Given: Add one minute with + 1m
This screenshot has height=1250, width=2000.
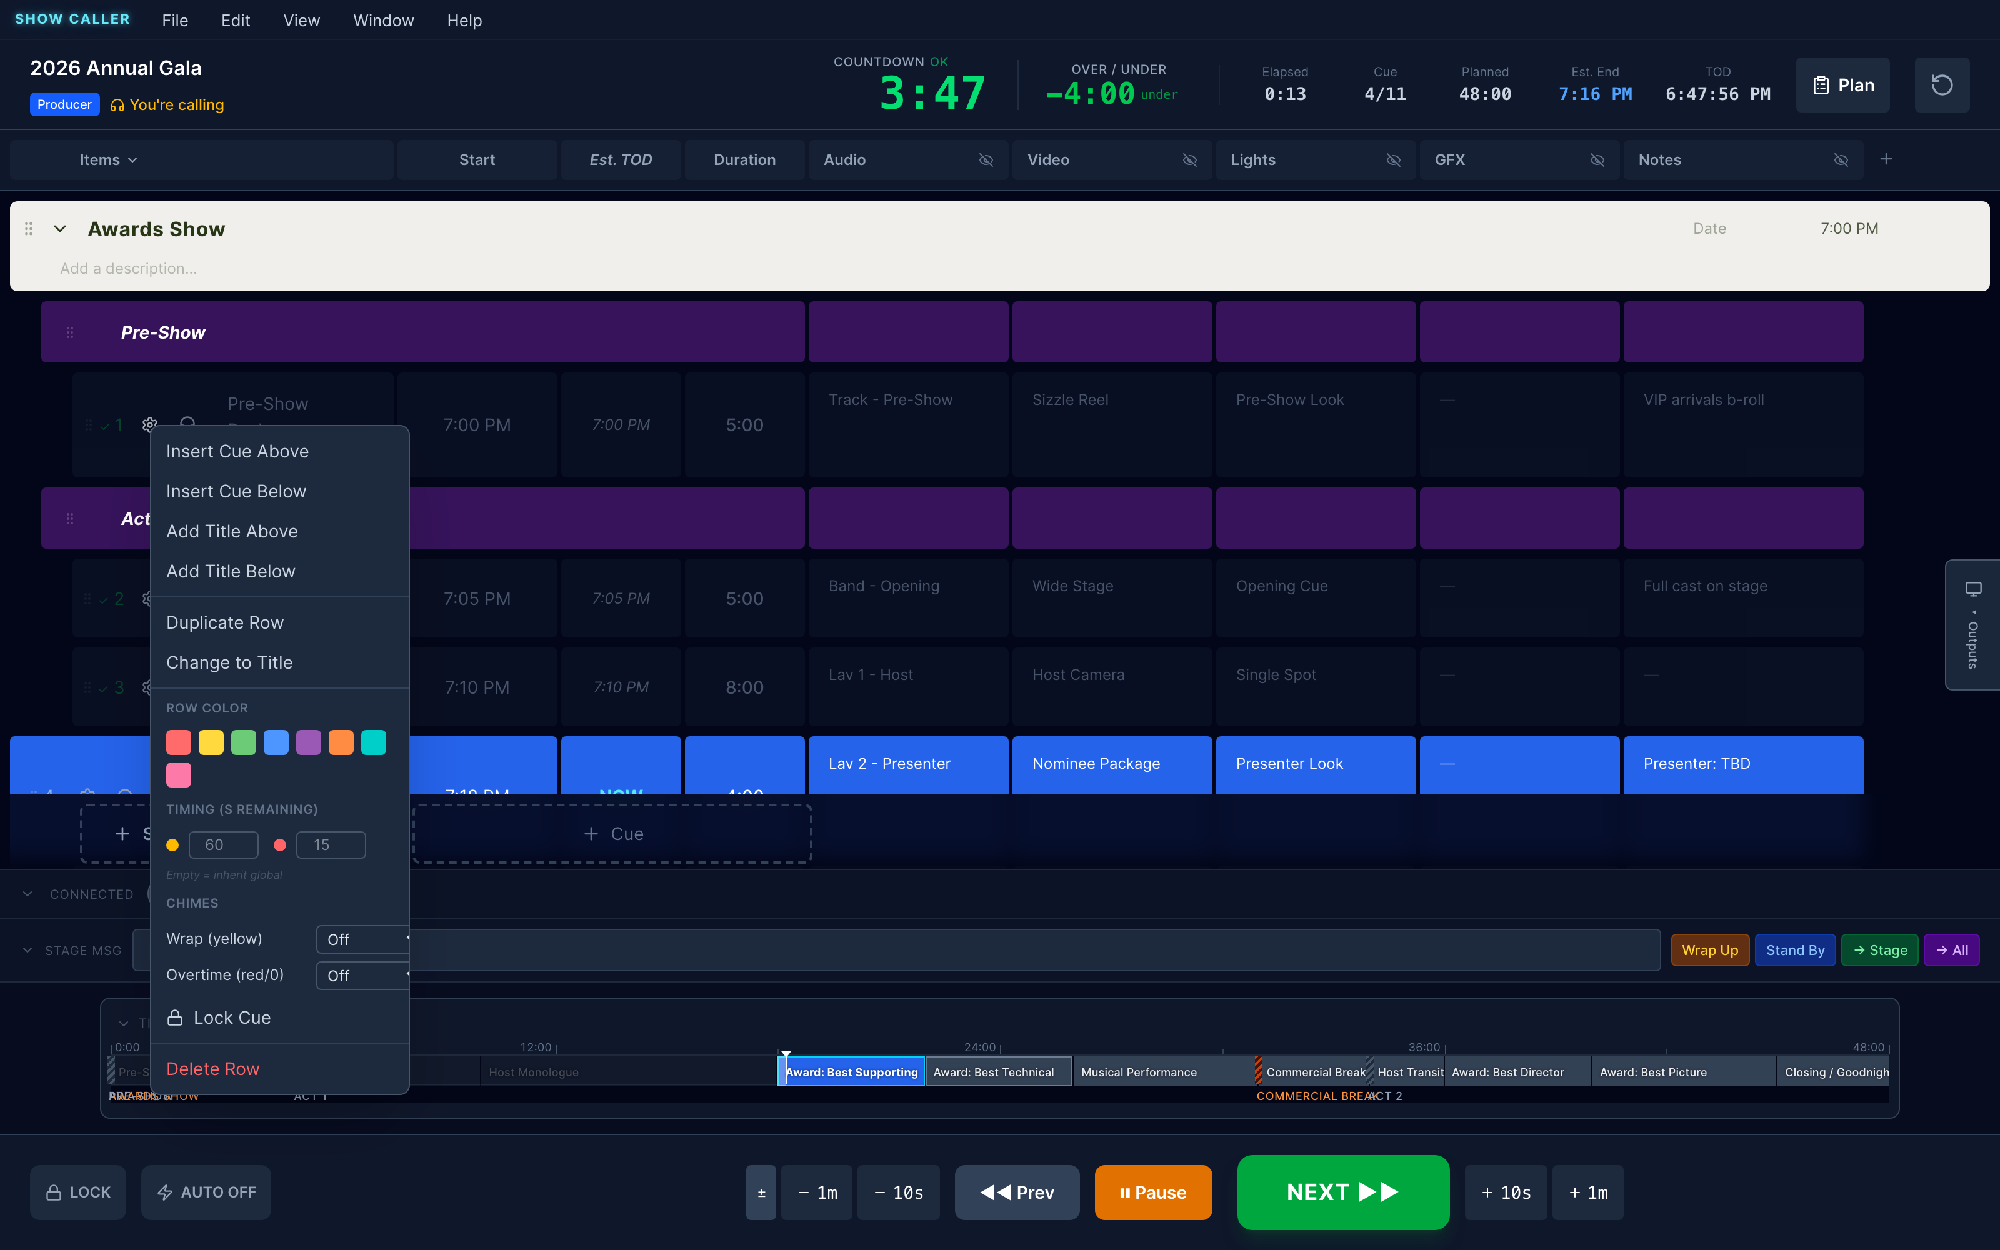Looking at the screenshot, I should click(1587, 1193).
